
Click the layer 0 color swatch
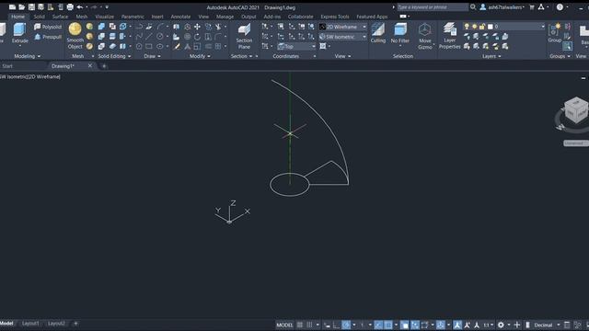(491, 27)
